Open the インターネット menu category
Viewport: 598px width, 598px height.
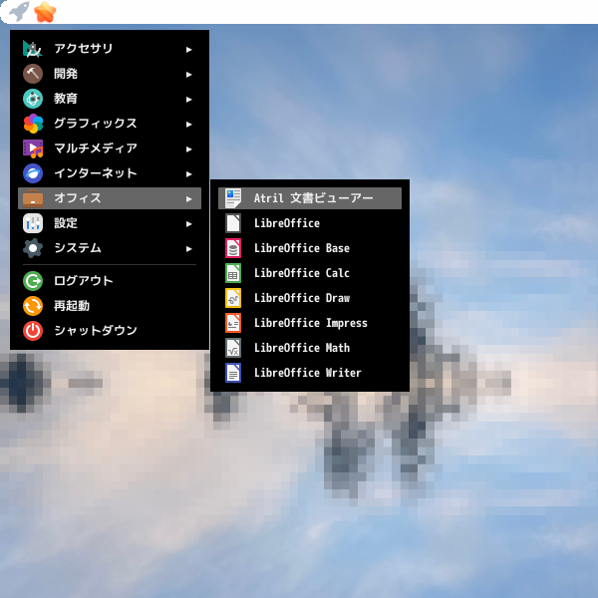click(x=110, y=173)
